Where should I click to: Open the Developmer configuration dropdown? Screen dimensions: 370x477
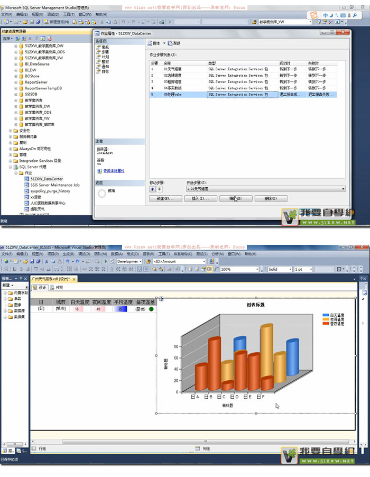tap(140, 262)
